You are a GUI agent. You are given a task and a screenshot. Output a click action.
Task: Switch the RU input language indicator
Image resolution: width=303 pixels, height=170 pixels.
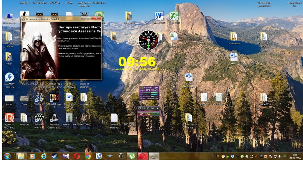(x=217, y=156)
